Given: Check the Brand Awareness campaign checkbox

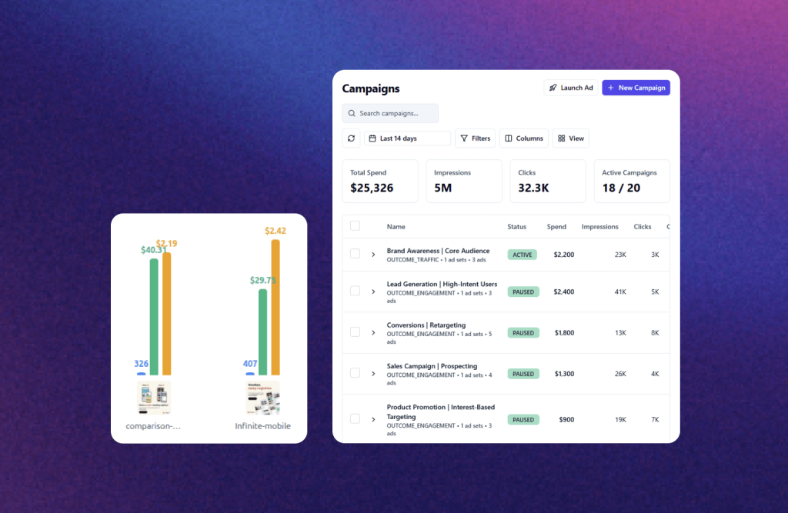Looking at the screenshot, I should click(x=355, y=254).
